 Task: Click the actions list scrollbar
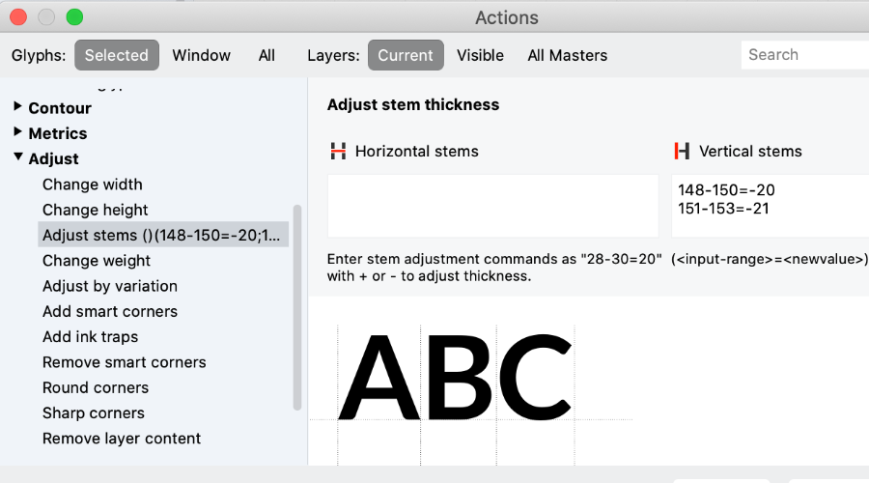click(297, 308)
